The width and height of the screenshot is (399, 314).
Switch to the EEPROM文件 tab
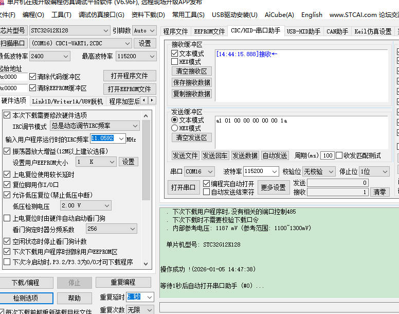209,32
